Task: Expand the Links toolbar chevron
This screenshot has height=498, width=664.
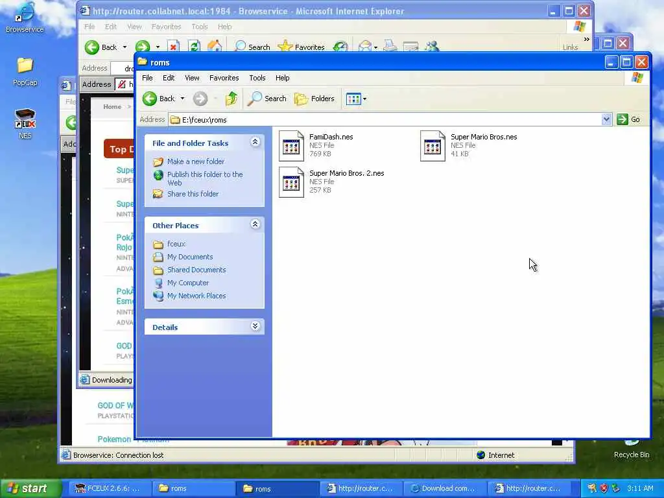Action: (586, 39)
